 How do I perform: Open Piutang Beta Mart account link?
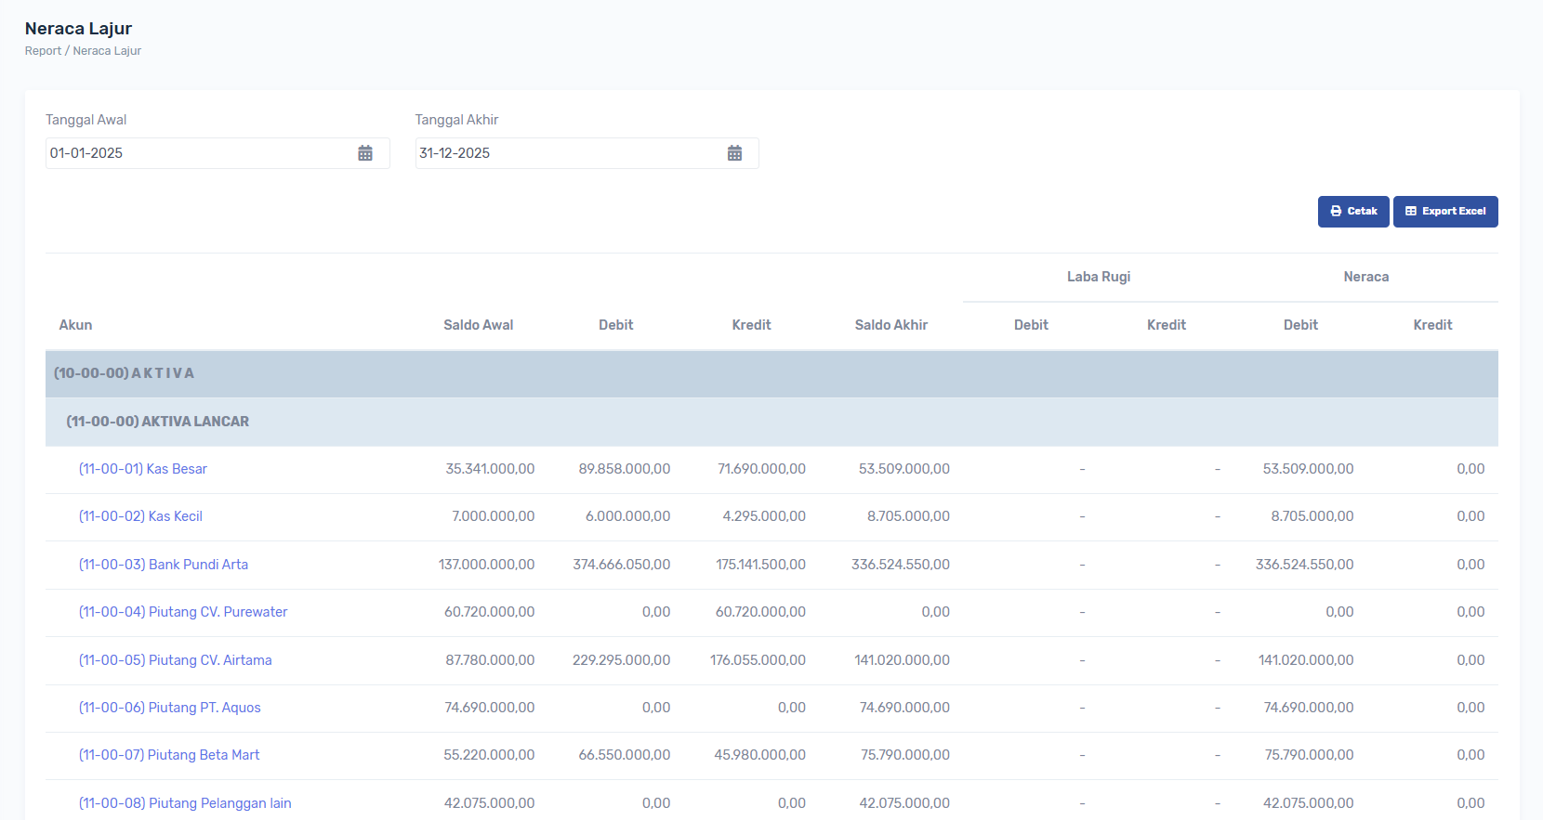pos(169,755)
